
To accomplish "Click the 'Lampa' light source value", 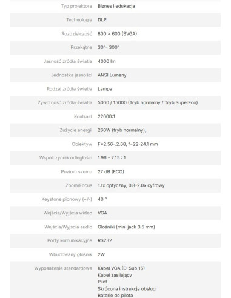I will [105, 89].
